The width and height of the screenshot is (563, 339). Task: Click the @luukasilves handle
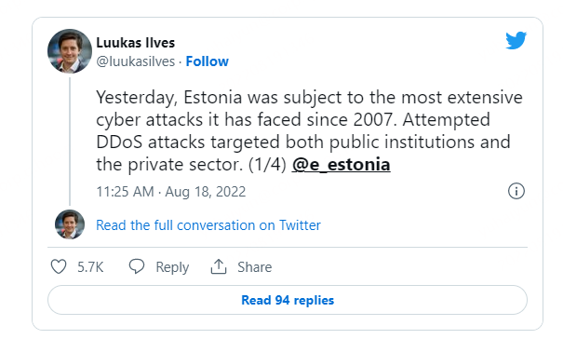(135, 61)
